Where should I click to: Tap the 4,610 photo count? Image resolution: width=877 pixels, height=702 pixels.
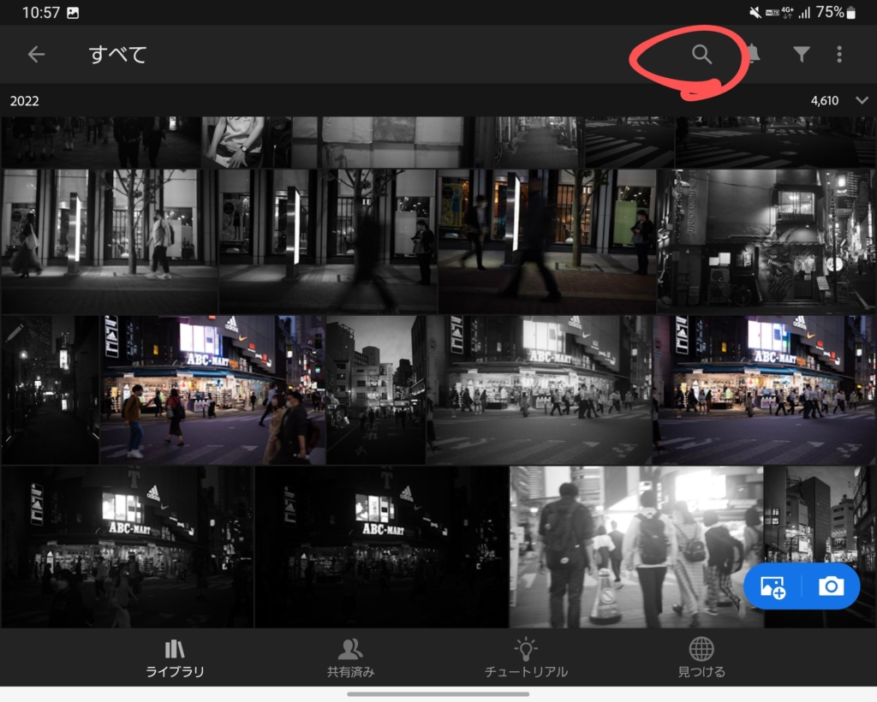click(825, 101)
